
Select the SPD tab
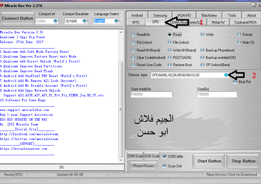click(156, 22)
